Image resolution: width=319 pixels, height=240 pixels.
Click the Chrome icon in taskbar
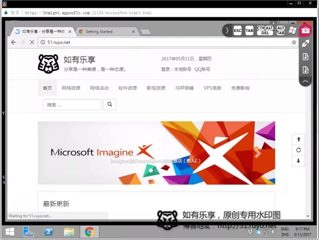click(x=90, y=232)
